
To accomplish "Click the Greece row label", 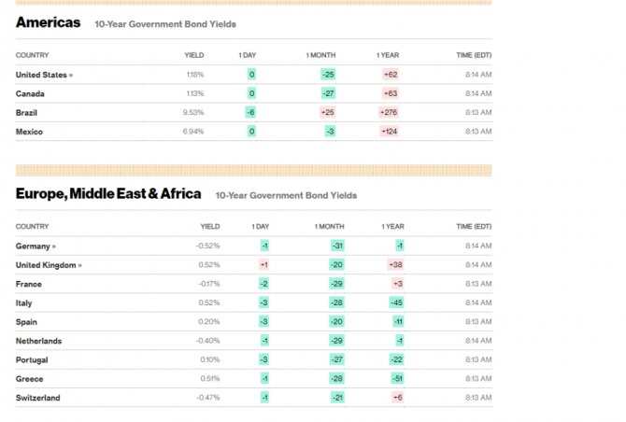I will pos(29,379).
